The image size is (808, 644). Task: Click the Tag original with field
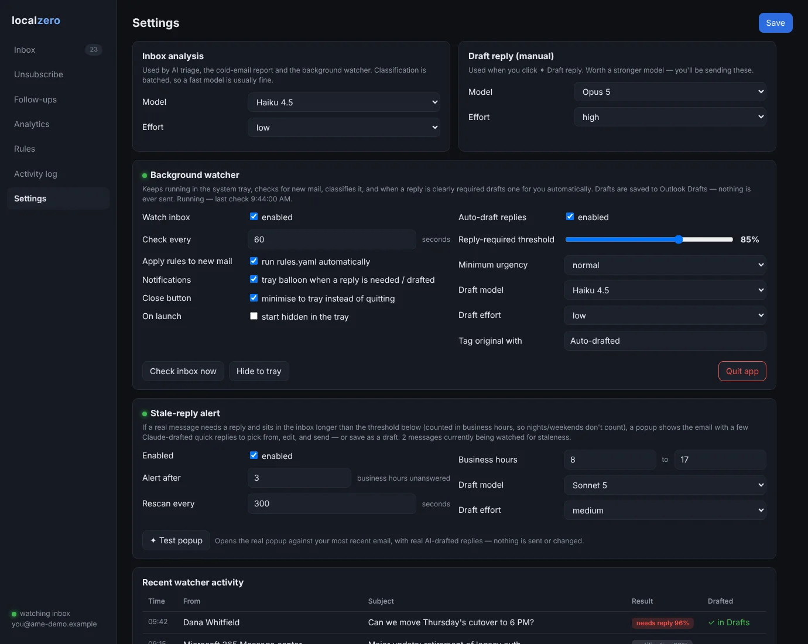(x=665, y=341)
